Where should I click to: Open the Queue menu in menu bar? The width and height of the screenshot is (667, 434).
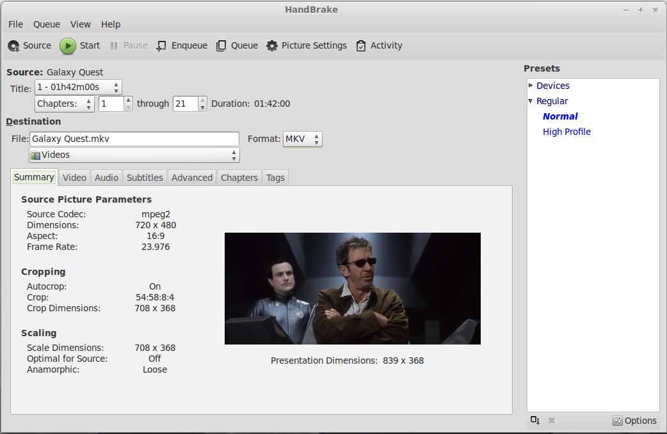click(47, 24)
